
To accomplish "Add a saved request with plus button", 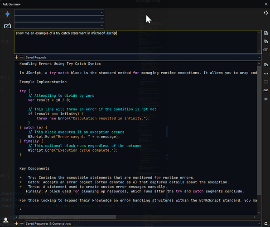I will click(16, 57).
